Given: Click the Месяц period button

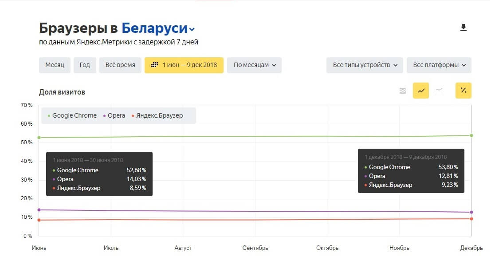Looking at the screenshot, I should [55, 64].
